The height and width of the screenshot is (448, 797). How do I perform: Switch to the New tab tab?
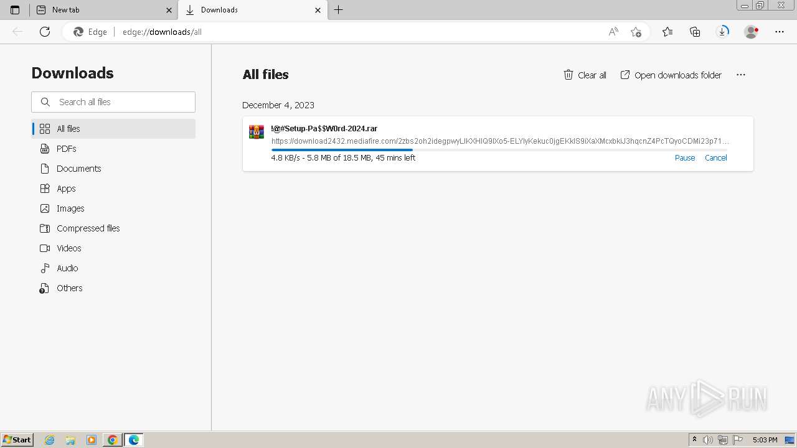click(x=105, y=10)
